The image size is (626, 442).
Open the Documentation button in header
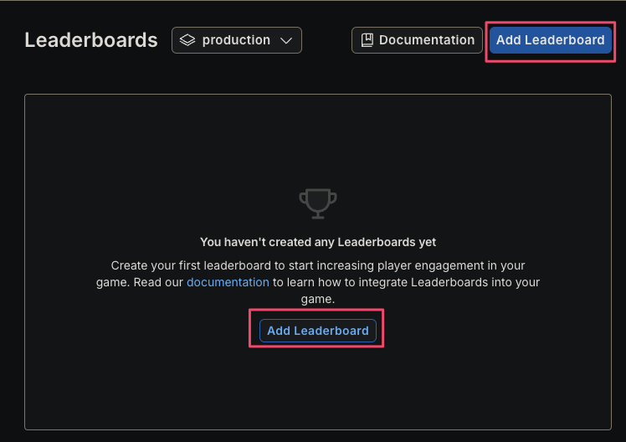pyautogui.click(x=417, y=40)
